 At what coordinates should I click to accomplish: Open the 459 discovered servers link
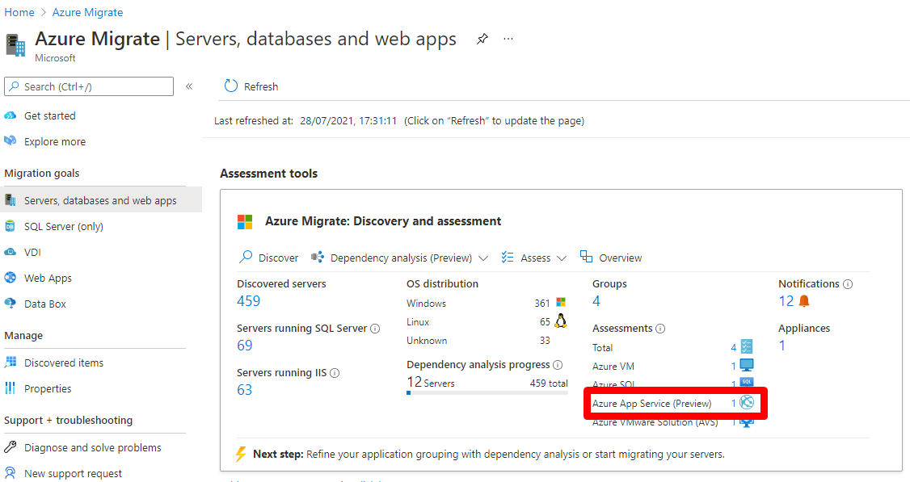(x=249, y=301)
